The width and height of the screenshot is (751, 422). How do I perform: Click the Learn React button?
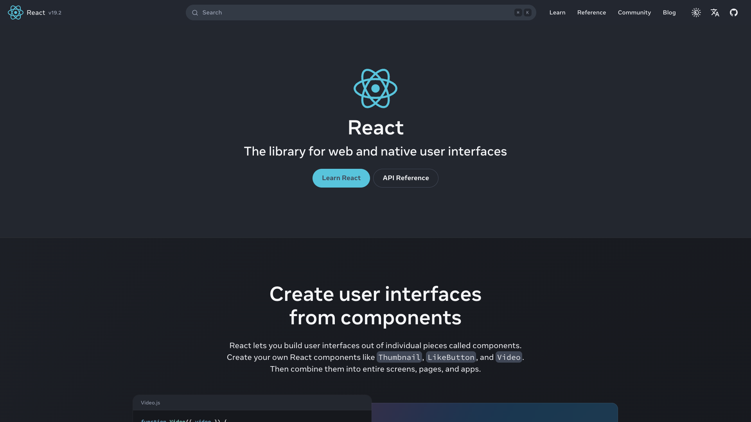(x=341, y=178)
